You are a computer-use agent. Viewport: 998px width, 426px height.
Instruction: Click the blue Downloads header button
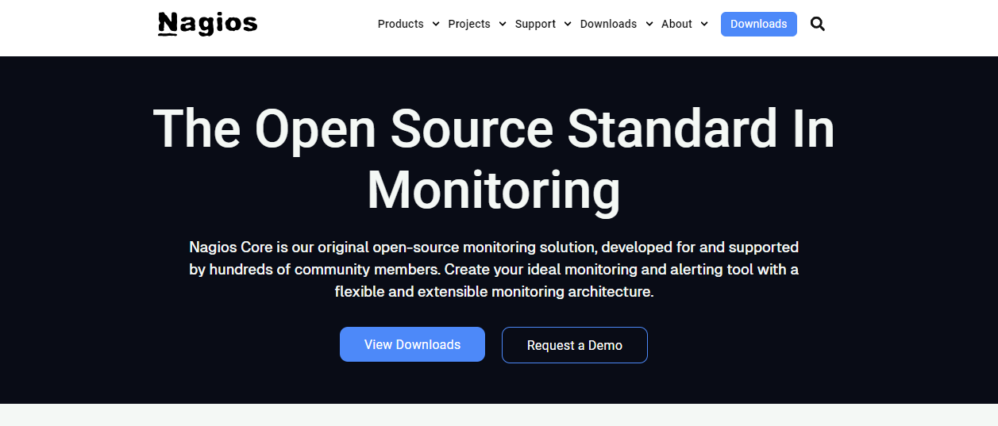click(x=758, y=24)
